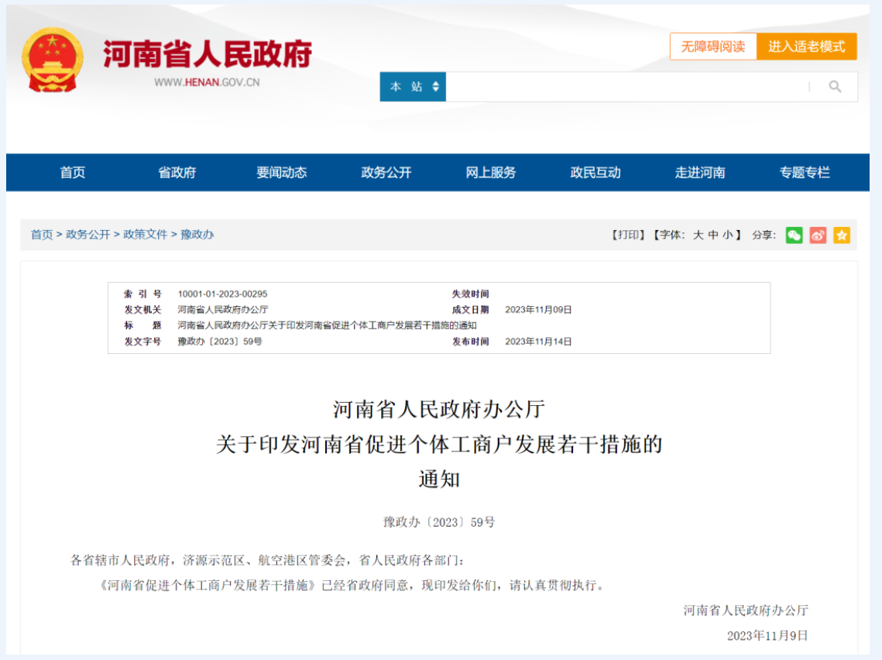This screenshot has width=882, height=660.
Task: Click the 无障碍阅读 button
Action: (x=712, y=46)
